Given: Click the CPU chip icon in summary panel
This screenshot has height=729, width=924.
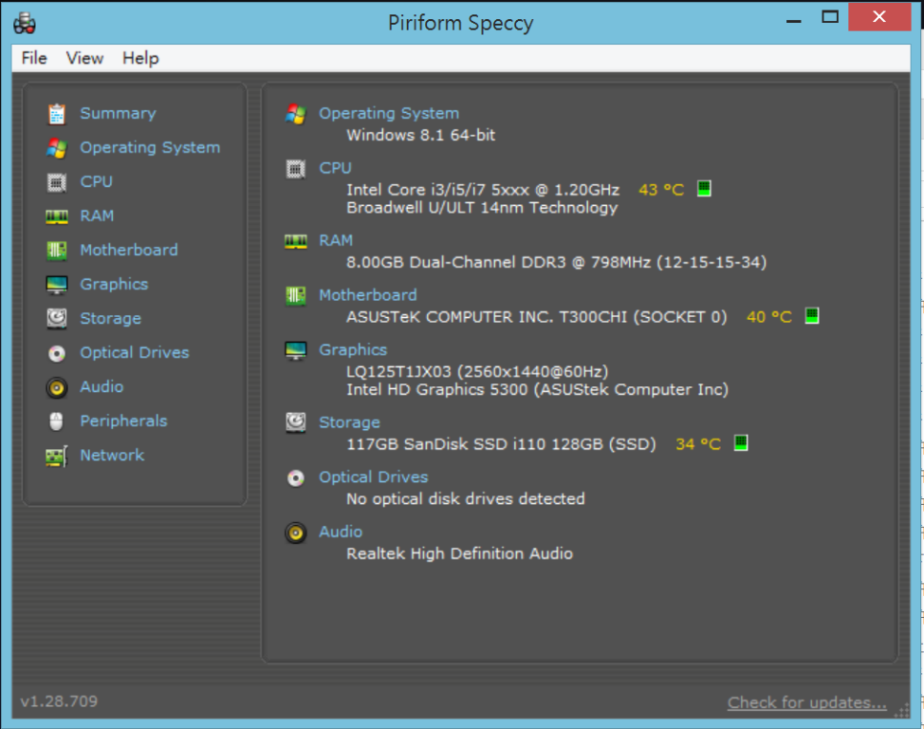Looking at the screenshot, I should click(296, 169).
